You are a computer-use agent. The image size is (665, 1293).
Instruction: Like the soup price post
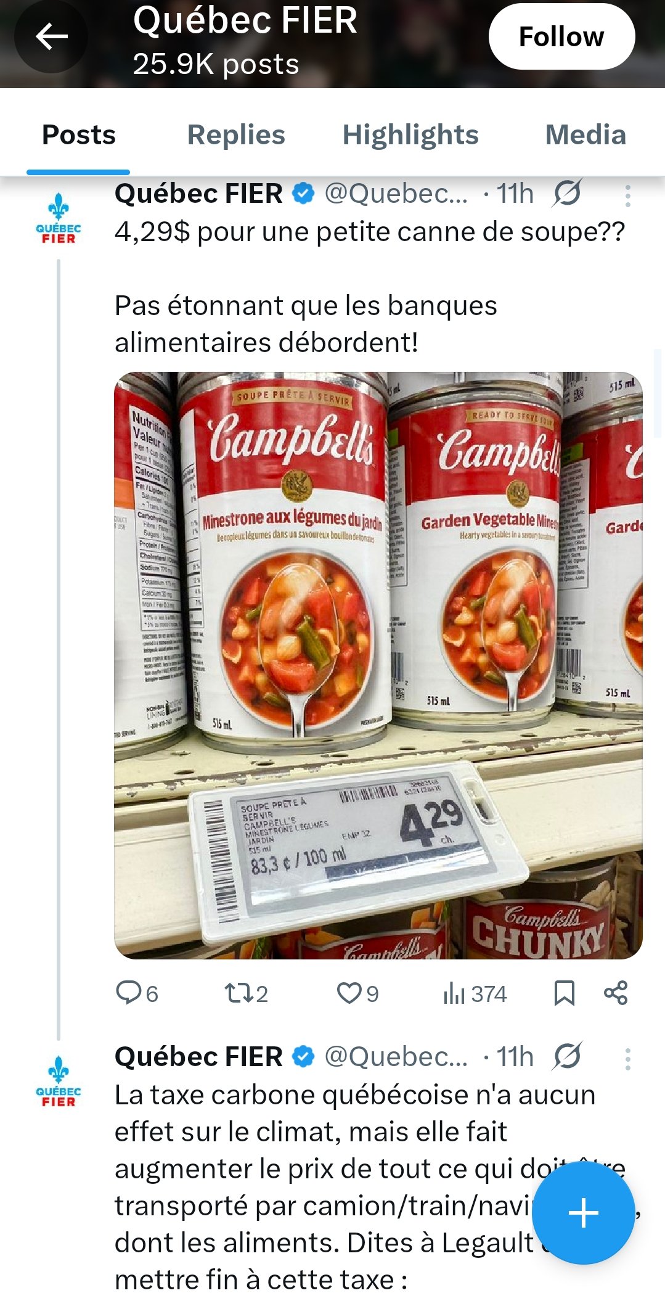pos(357,993)
